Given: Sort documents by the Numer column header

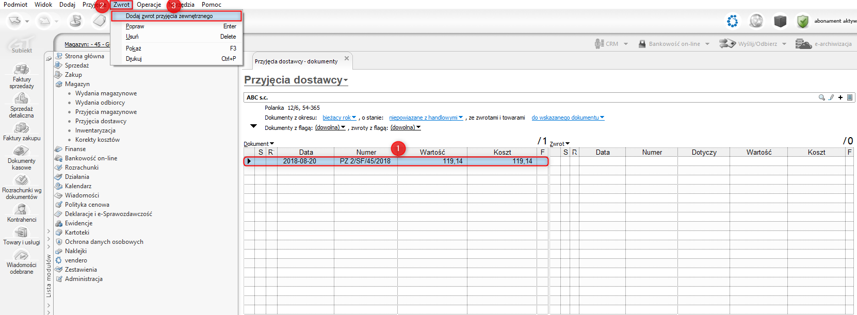Looking at the screenshot, I should tap(366, 152).
